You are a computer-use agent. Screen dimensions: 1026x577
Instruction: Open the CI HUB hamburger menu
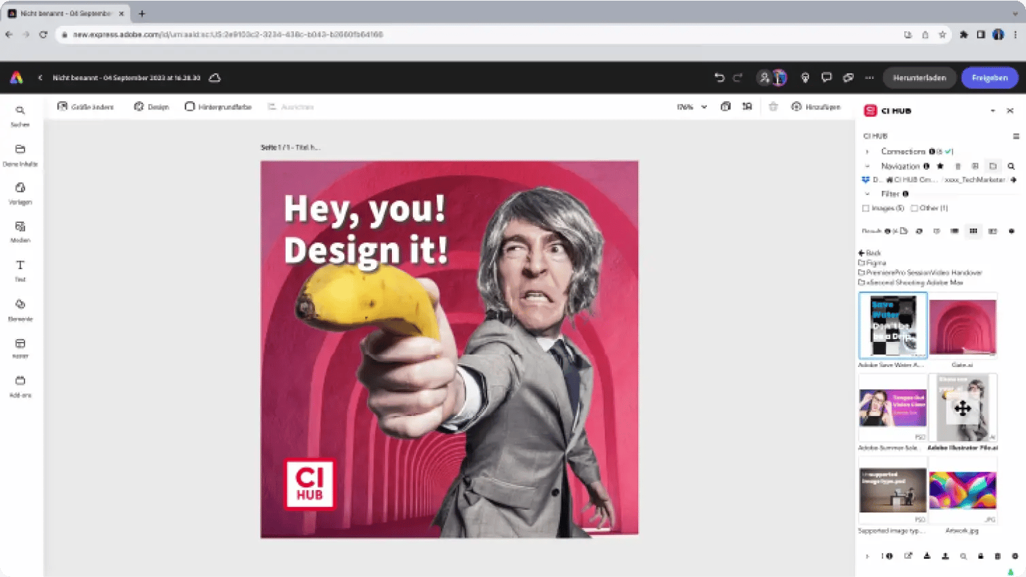pos(1016,136)
